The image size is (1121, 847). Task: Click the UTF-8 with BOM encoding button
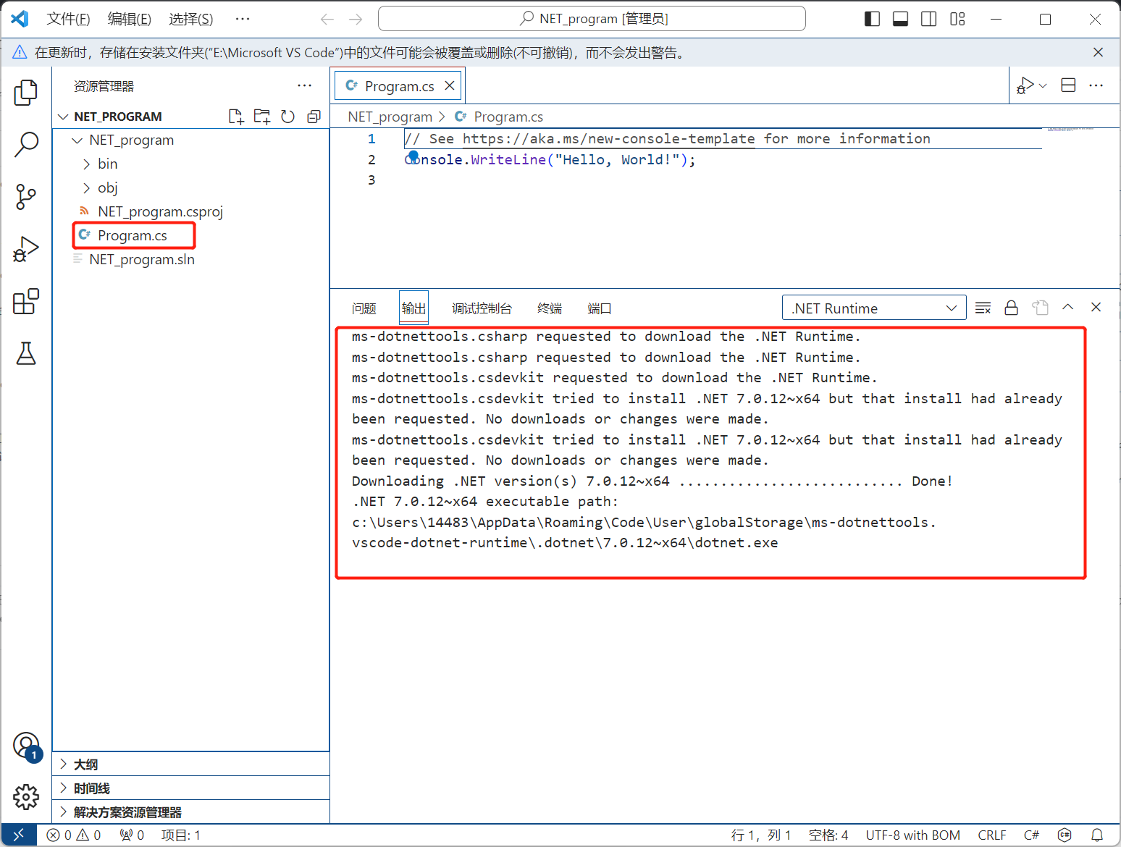point(912,835)
